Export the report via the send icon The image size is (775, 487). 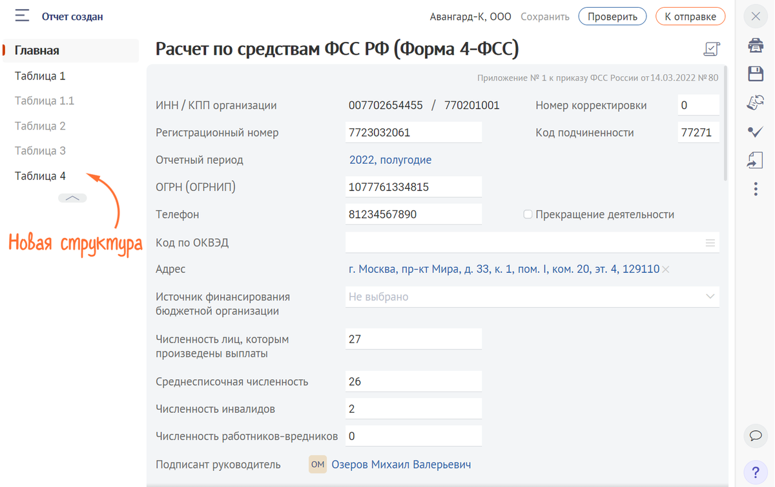click(x=756, y=159)
